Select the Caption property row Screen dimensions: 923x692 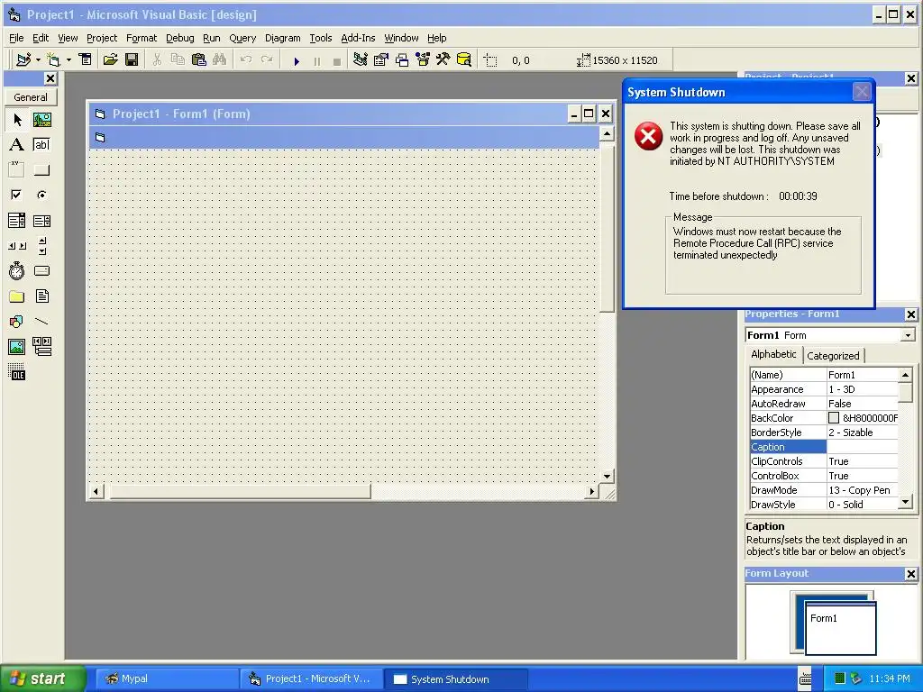coord(824,447)
